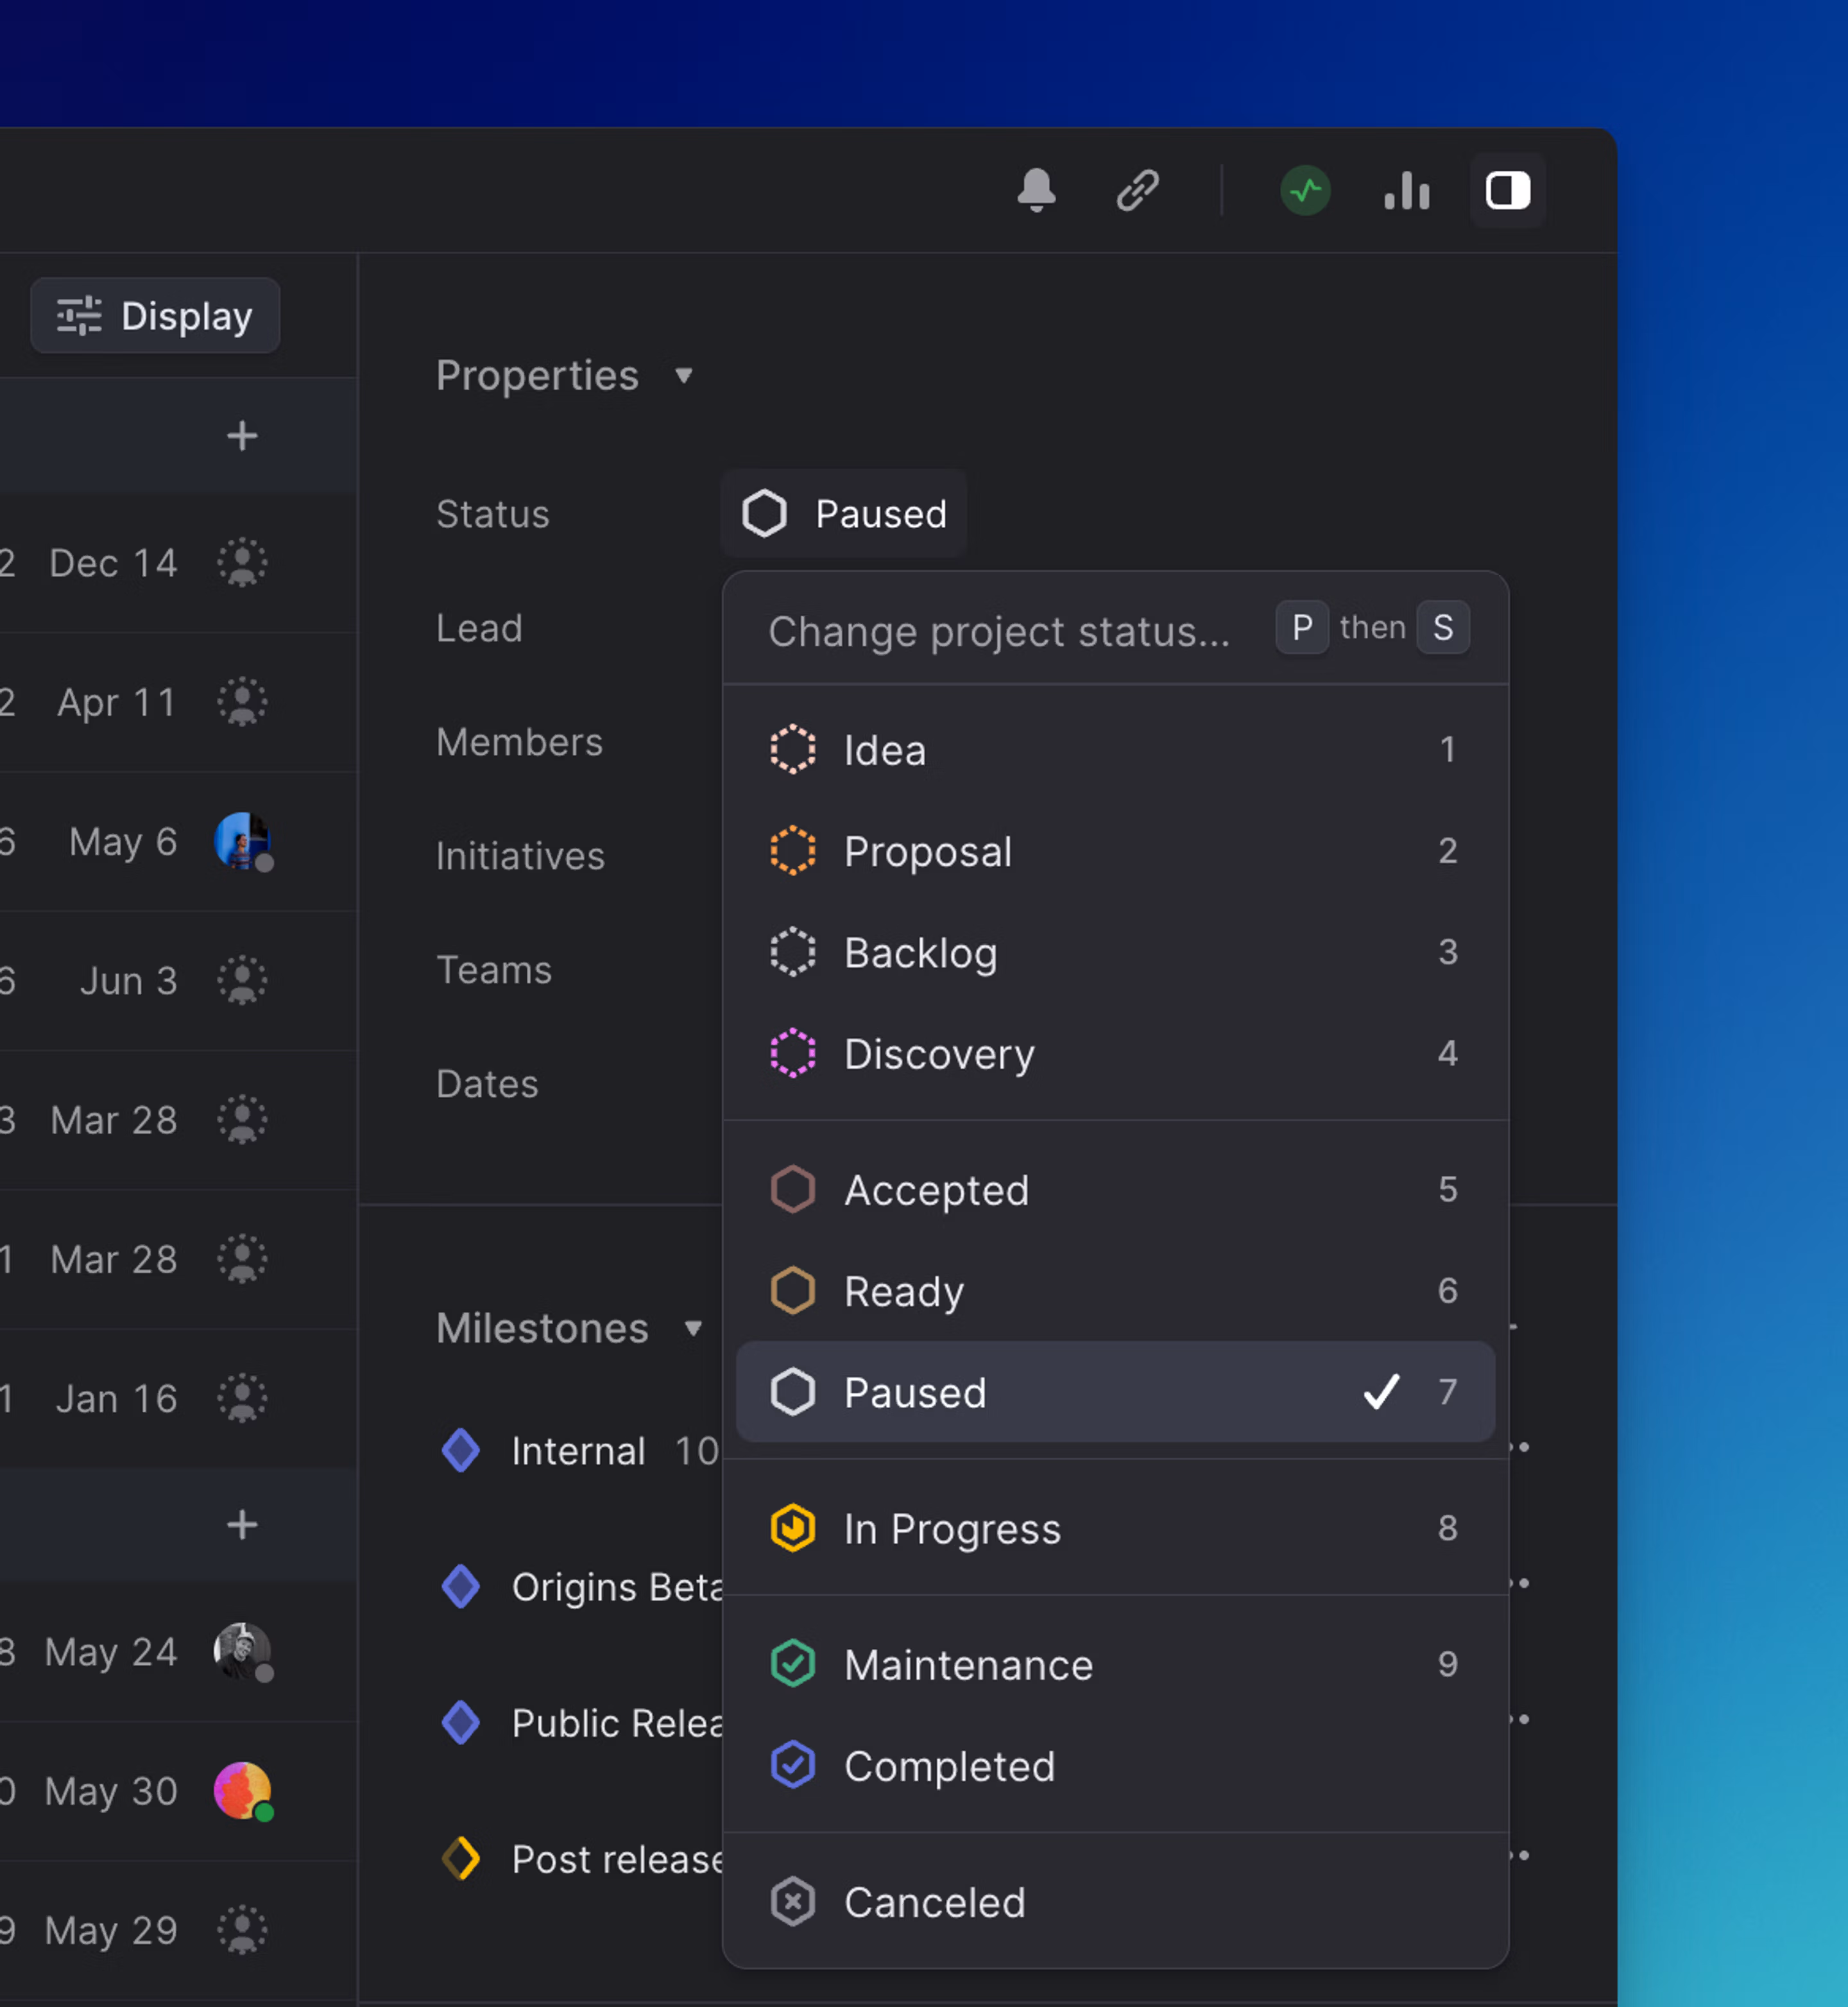1848x2007 pixels.
Task: Click the plus button above May 24
Action: [x=242, y=1524]
